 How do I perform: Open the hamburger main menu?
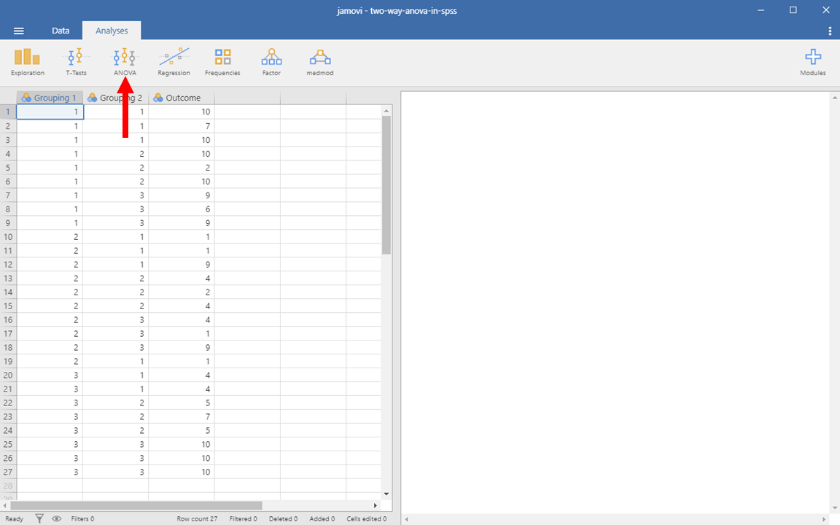tap(19, 31)
